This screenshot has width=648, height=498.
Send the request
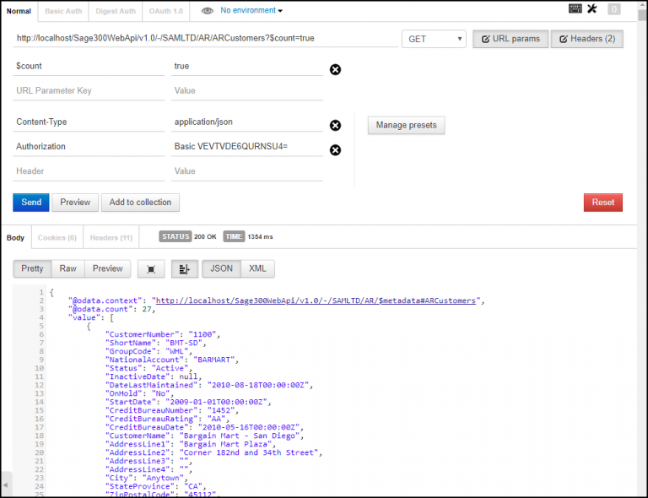click(x=31, y=203)
